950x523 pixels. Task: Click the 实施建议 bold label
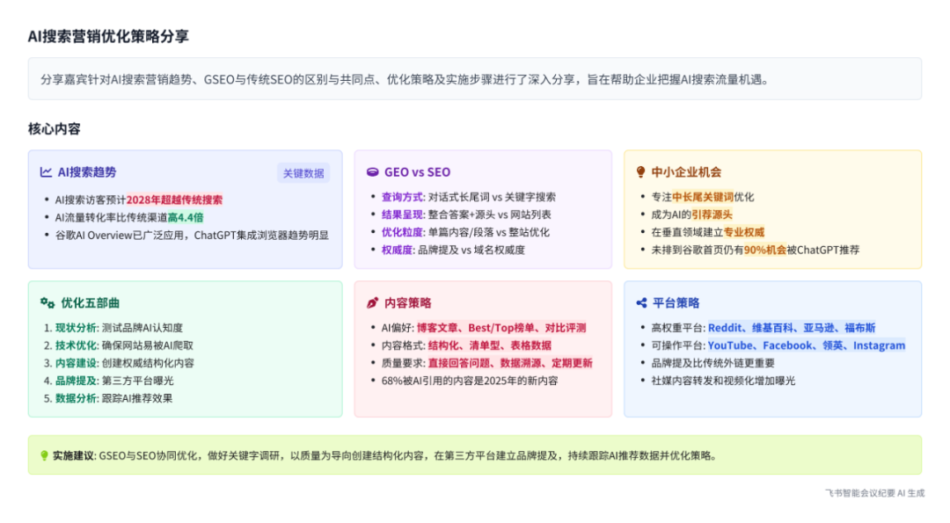[73, 455]
